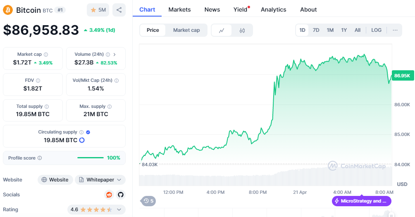
Task: Open the Reddit social link icon
Action: (x=109, y=195)
